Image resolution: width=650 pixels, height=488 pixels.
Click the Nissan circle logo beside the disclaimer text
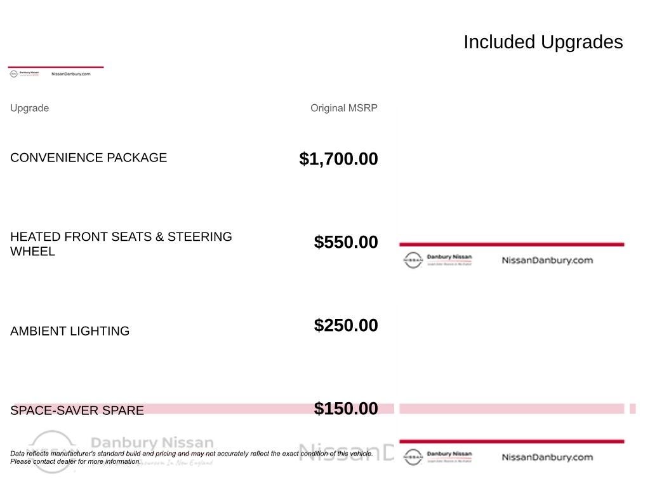[413, 457]
